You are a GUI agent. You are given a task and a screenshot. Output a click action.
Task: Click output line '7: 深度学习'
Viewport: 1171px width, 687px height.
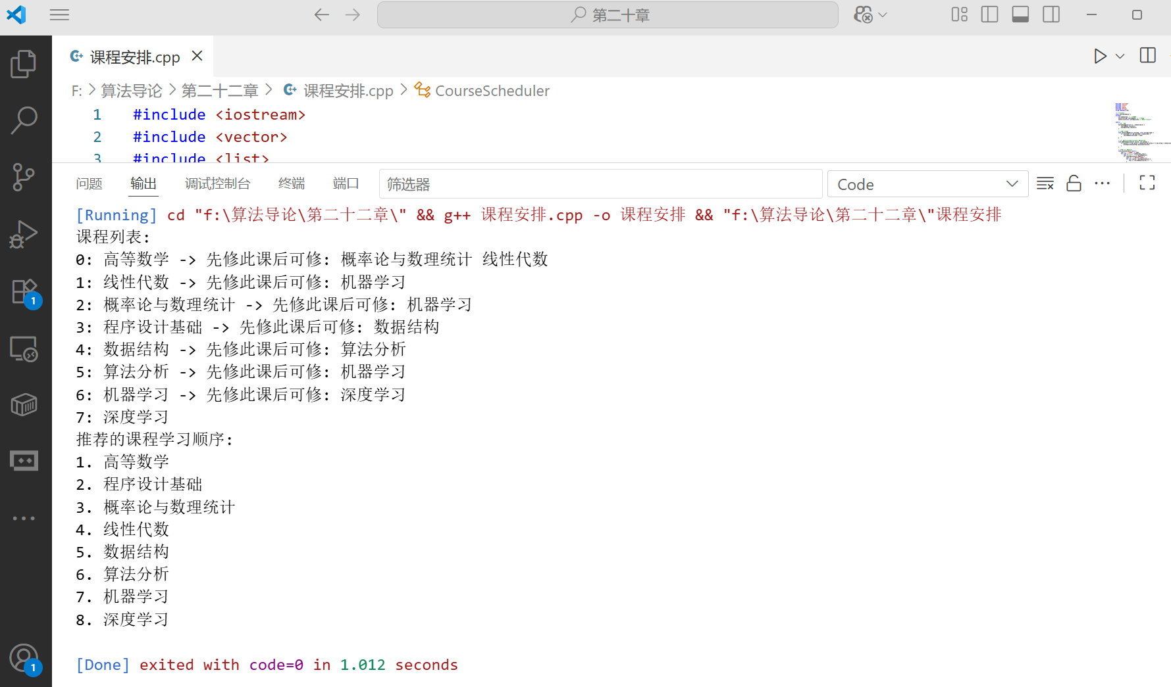[122, 417]
